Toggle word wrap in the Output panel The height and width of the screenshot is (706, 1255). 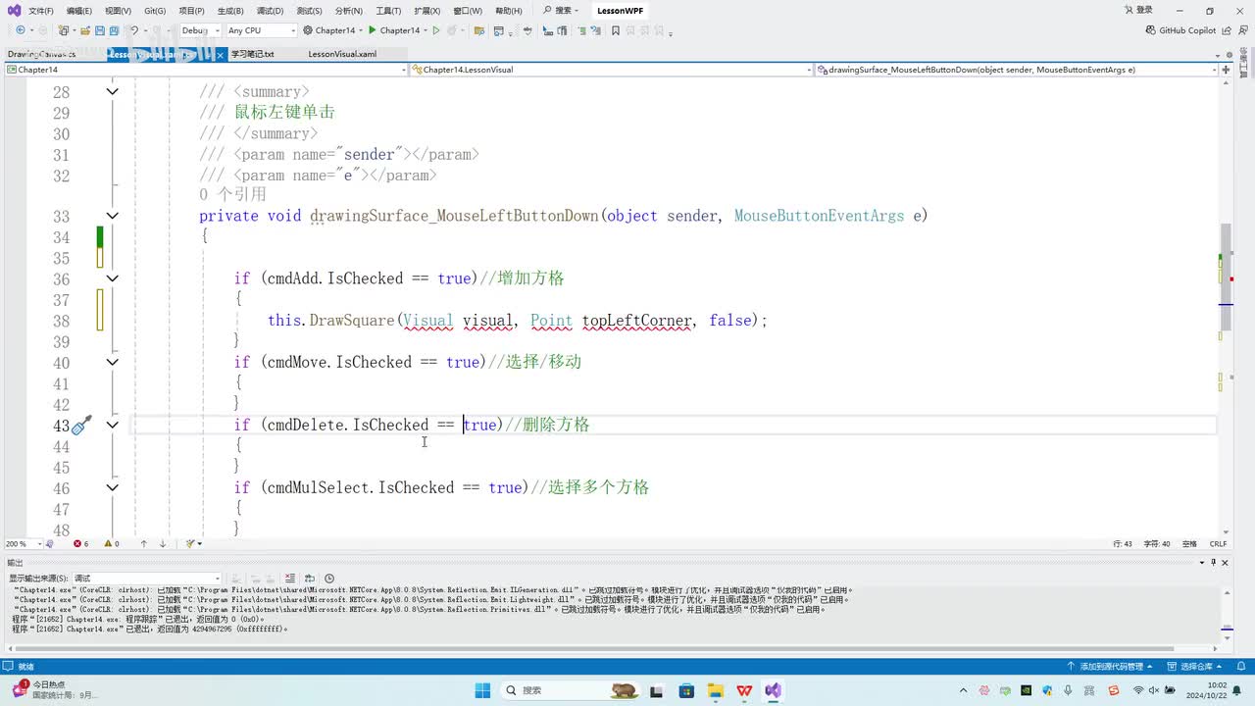[x=310, y=579]
